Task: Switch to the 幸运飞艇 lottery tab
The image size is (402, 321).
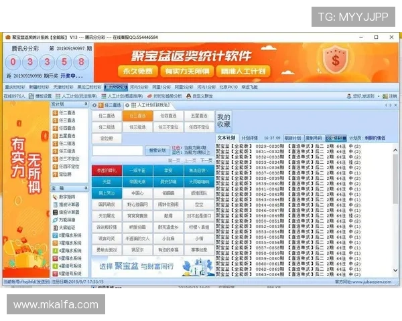Action: pyautogui.click(x=249, y=87)
